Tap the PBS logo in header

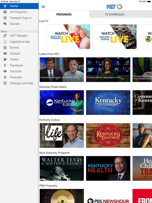coord(120,7)
